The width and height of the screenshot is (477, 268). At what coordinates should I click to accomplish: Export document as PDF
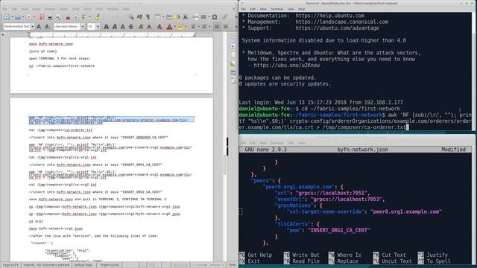pos(42,17)
